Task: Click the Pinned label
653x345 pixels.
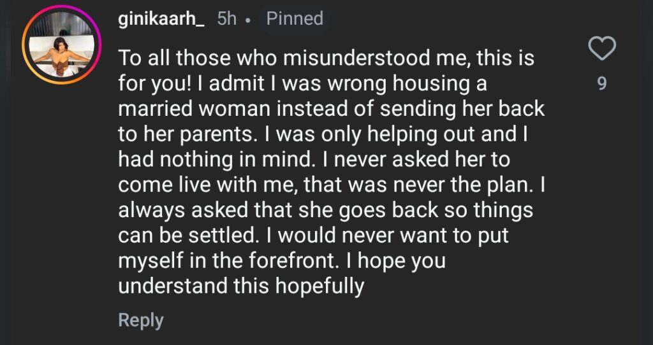Action: point(295,19)
